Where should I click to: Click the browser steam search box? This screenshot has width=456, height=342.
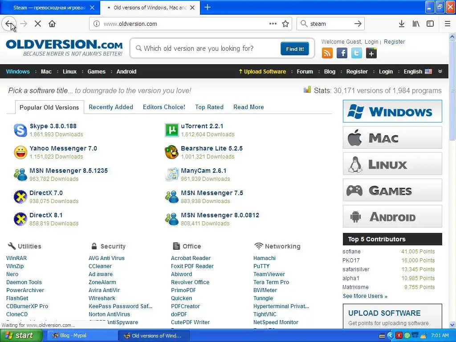click(x=330, y=24)
